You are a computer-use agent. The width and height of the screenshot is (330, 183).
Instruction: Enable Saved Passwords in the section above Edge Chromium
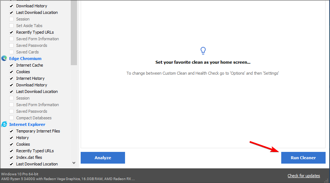coord(11,46)
